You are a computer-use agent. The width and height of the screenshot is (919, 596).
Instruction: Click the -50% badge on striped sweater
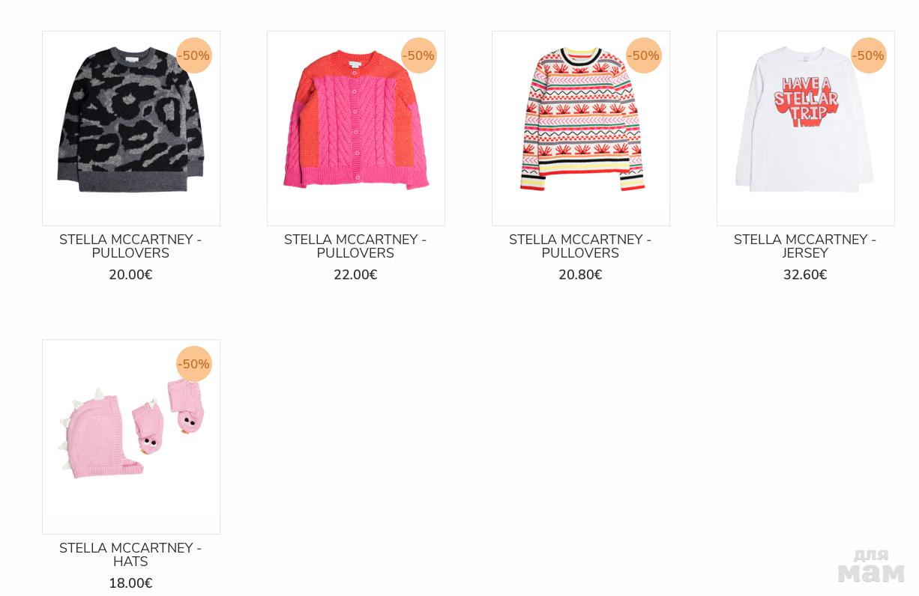point(644,55)
